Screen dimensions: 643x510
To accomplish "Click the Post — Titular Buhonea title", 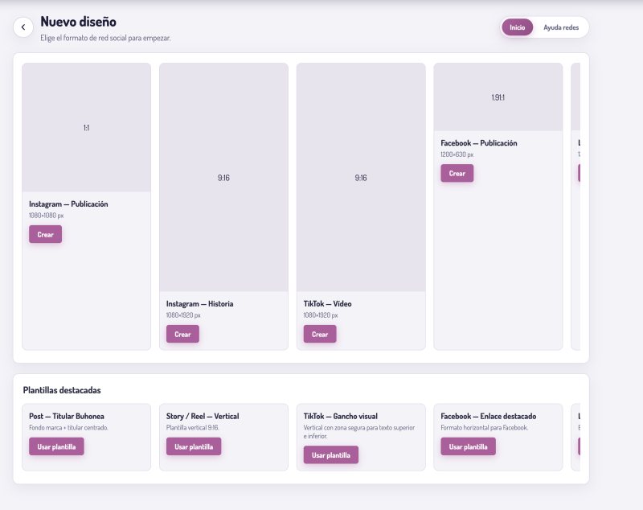I will (67, 416).
